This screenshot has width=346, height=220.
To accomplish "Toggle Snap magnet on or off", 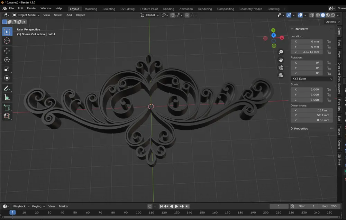I will [172, 15].
